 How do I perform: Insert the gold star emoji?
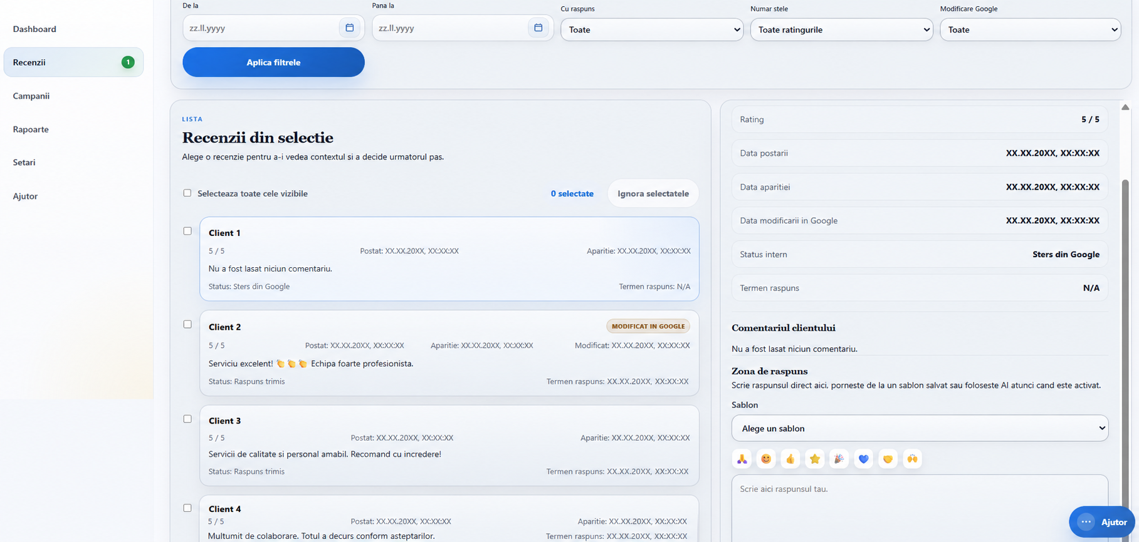tap(815, 459)
